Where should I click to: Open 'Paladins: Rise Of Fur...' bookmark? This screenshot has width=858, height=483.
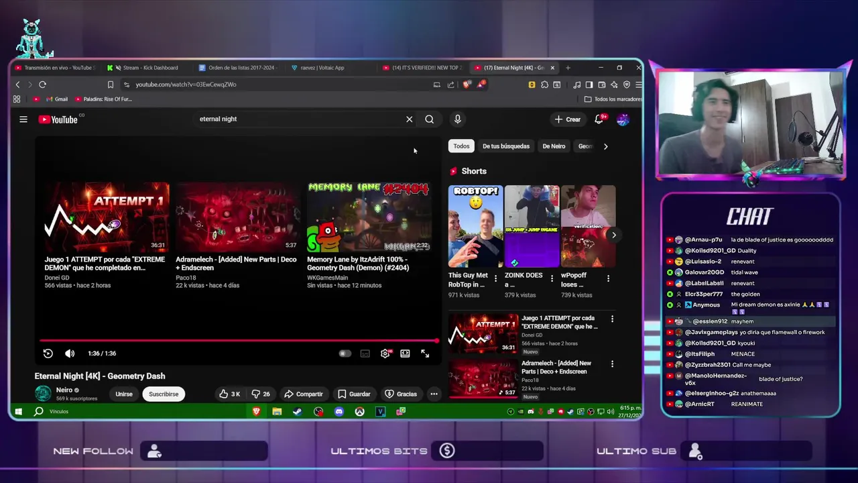103,99
